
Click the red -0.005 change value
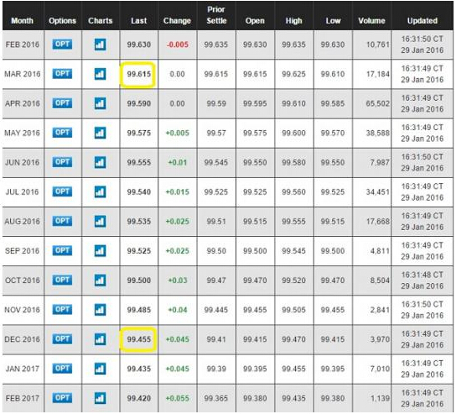click(178, 45)
